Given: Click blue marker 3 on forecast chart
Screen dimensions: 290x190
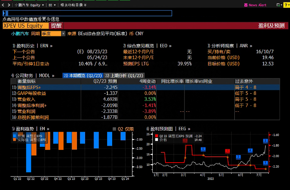Looking at the screenshot, I should point(238,157).
